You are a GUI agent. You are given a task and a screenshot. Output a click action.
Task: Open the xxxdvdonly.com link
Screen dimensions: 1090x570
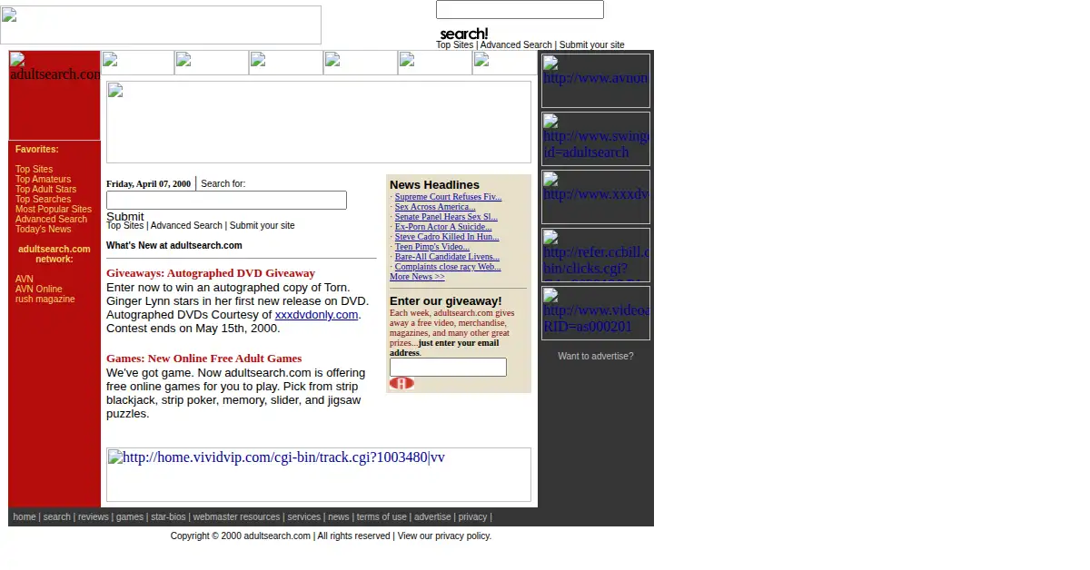click(316, 314)
